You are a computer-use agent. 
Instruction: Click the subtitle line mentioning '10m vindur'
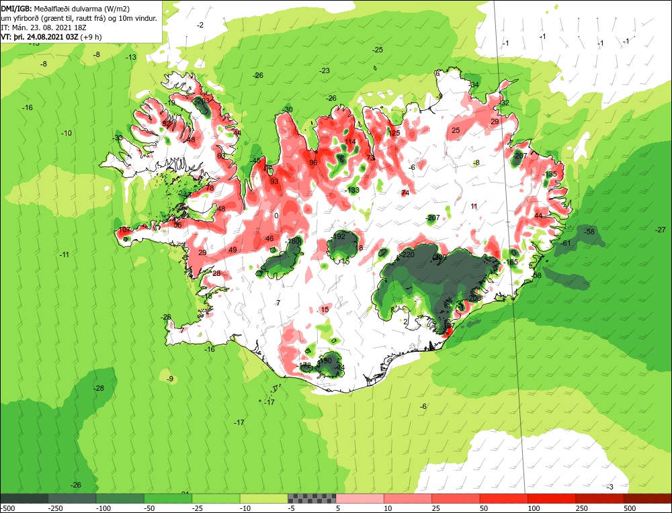pos(79,18)
